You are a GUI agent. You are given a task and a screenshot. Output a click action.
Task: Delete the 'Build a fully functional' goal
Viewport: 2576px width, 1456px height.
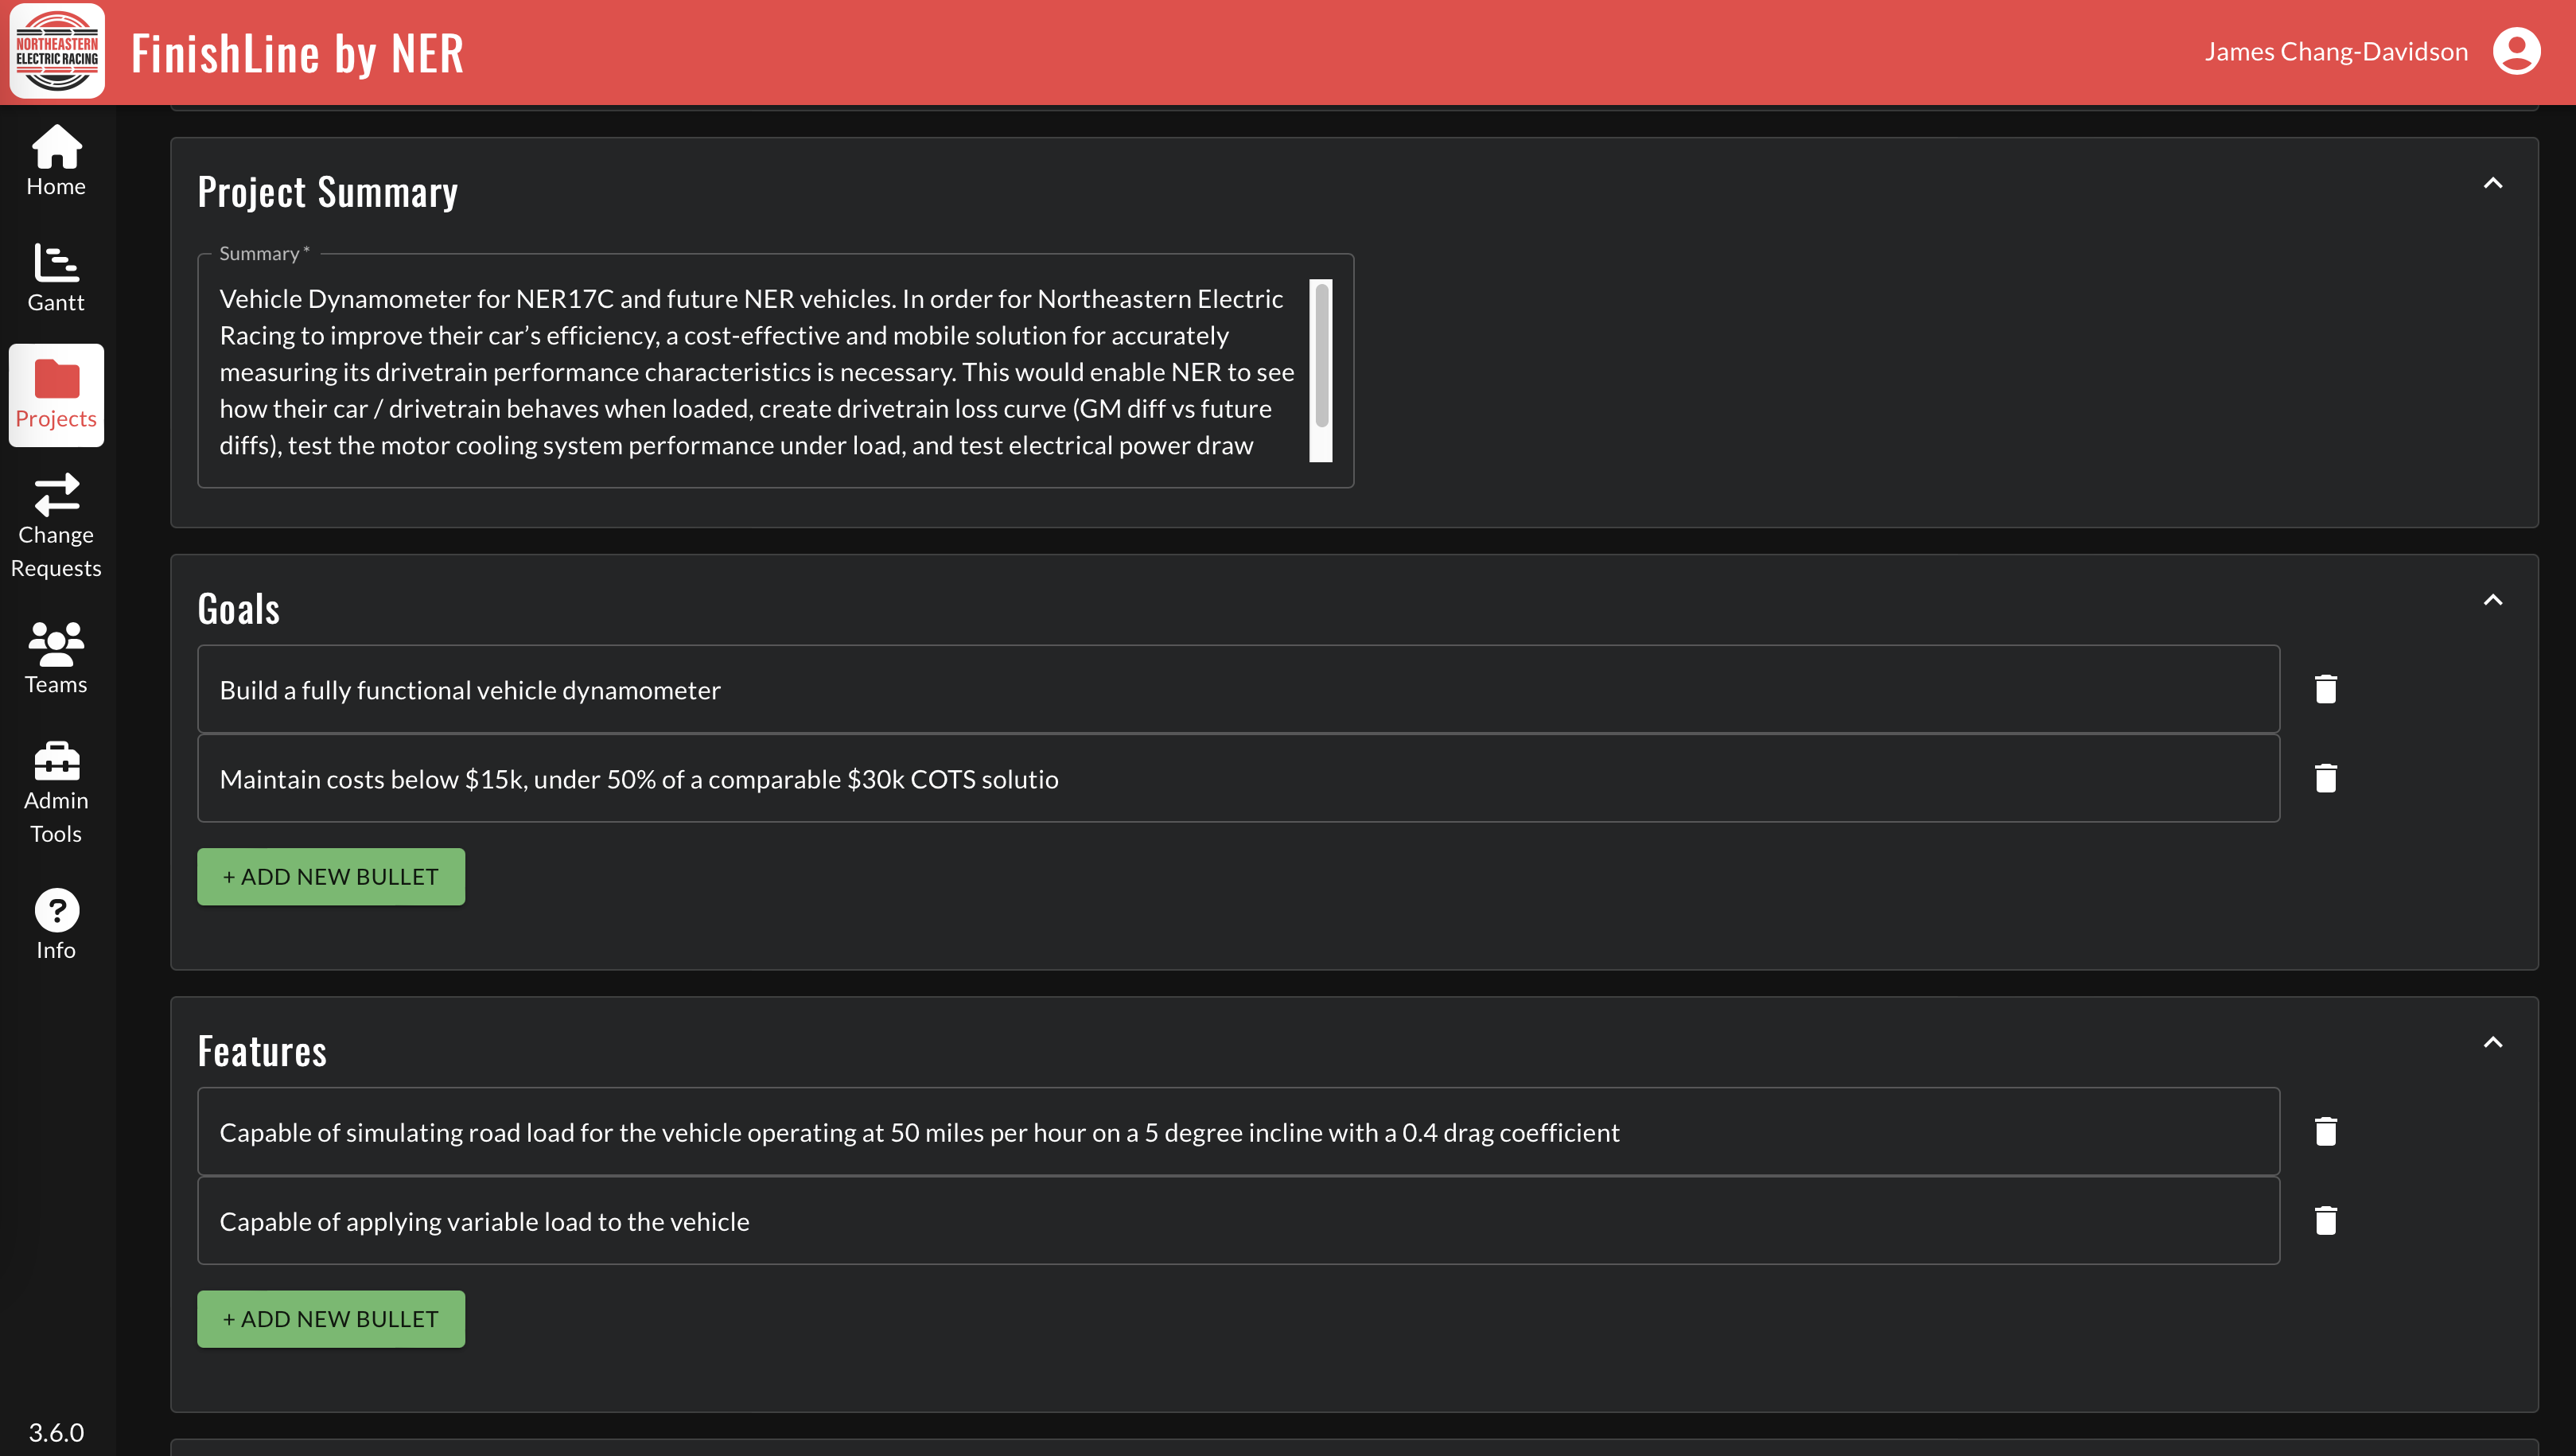(2325, 689)
